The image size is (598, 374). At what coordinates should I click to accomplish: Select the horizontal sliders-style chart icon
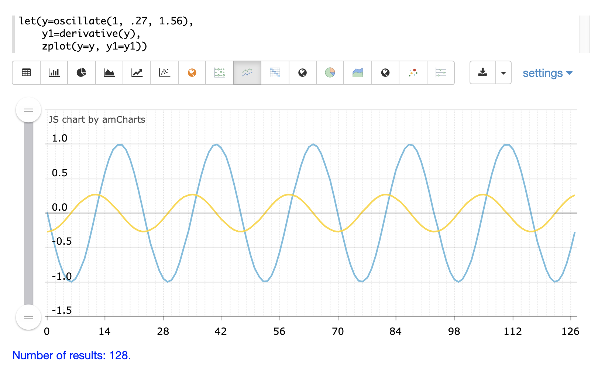click(441, 73)
